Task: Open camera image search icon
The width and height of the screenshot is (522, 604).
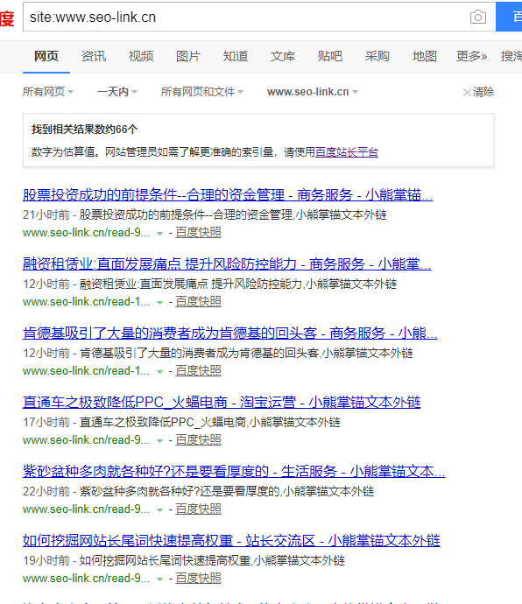Action: click(x=477, y=17)
